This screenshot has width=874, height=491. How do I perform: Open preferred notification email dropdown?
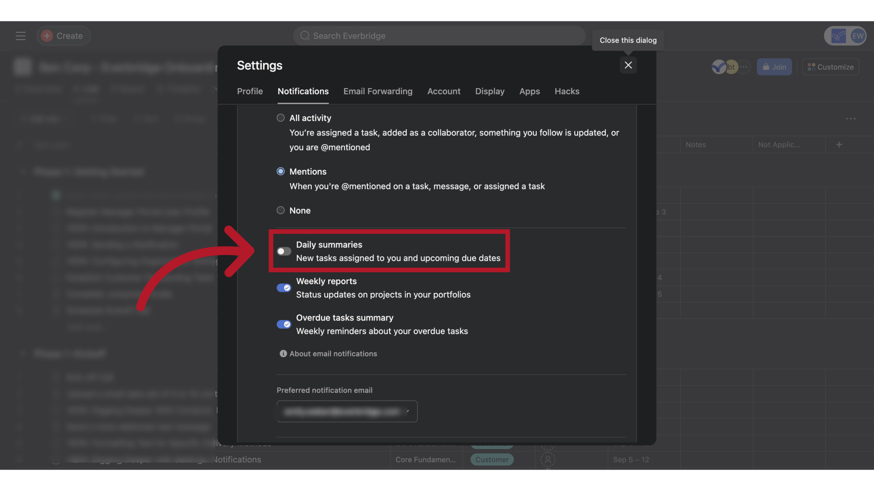347,411
